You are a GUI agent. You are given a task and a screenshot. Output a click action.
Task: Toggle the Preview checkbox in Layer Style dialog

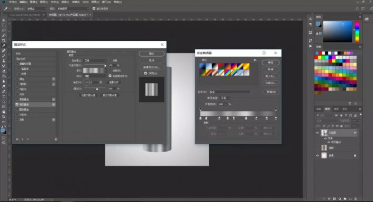145,73
